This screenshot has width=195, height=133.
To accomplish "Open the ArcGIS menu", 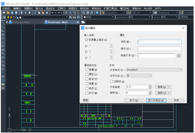I will pos(148,9).
